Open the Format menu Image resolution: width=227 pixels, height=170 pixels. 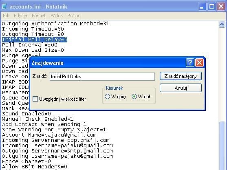coord(39,15)
